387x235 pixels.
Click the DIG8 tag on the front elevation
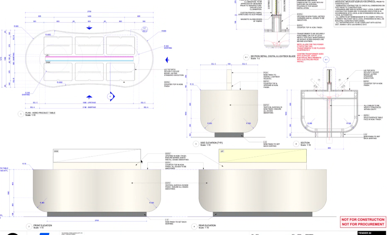tap(56, 151)
